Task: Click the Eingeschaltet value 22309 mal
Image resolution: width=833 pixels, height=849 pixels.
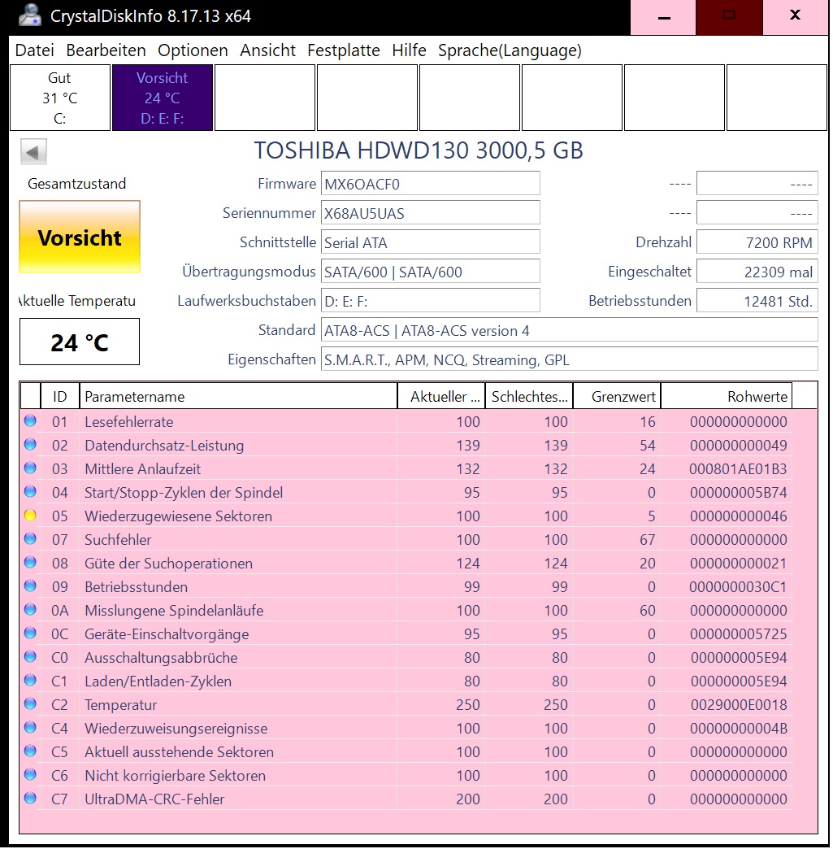Action: [757, 272]
